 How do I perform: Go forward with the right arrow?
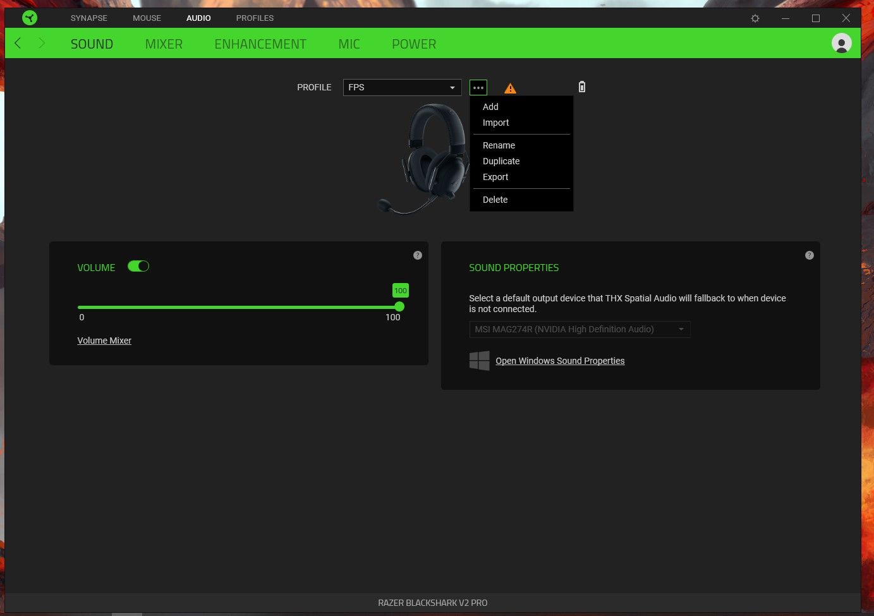[42, 43]
